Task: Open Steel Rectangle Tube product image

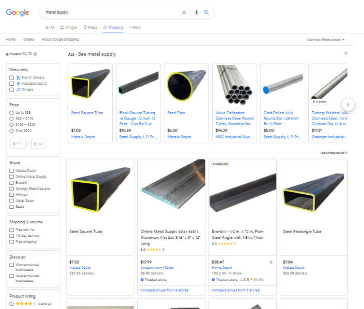Action: tap(314, 192)
